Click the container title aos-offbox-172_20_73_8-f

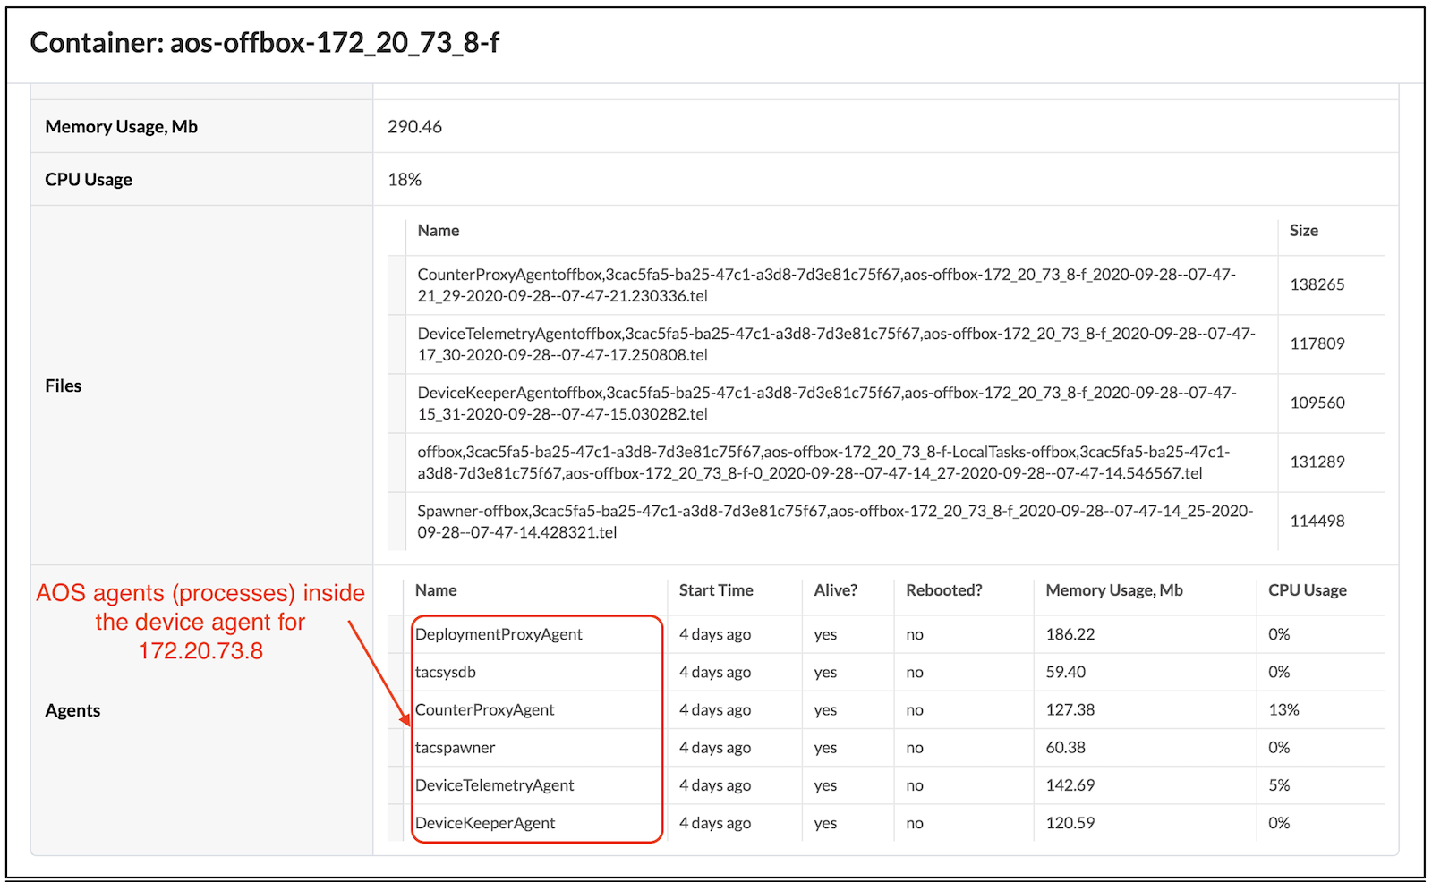pyautogui.click(x=335, y=42)
